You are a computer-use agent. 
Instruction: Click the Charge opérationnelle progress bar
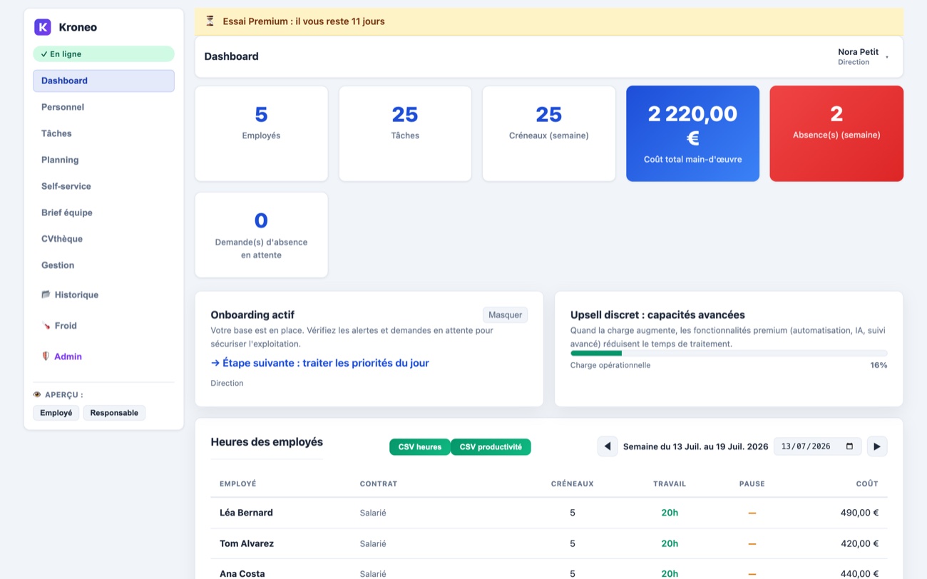(729, 353)
